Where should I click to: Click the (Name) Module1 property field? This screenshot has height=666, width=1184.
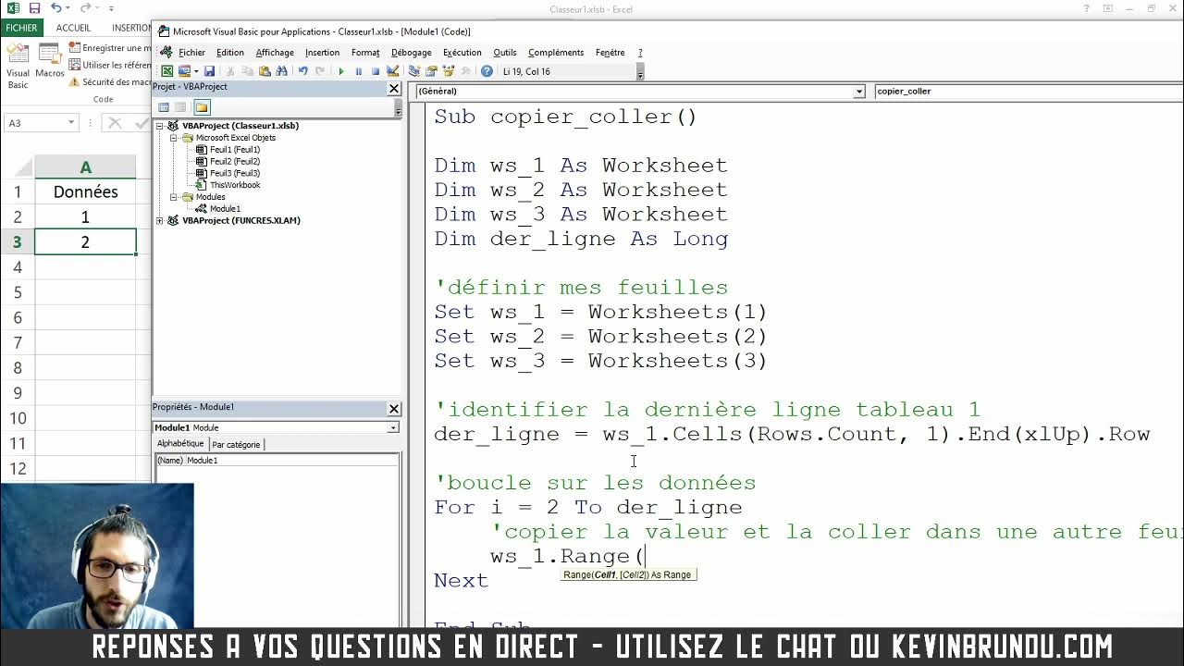point(277,461)
